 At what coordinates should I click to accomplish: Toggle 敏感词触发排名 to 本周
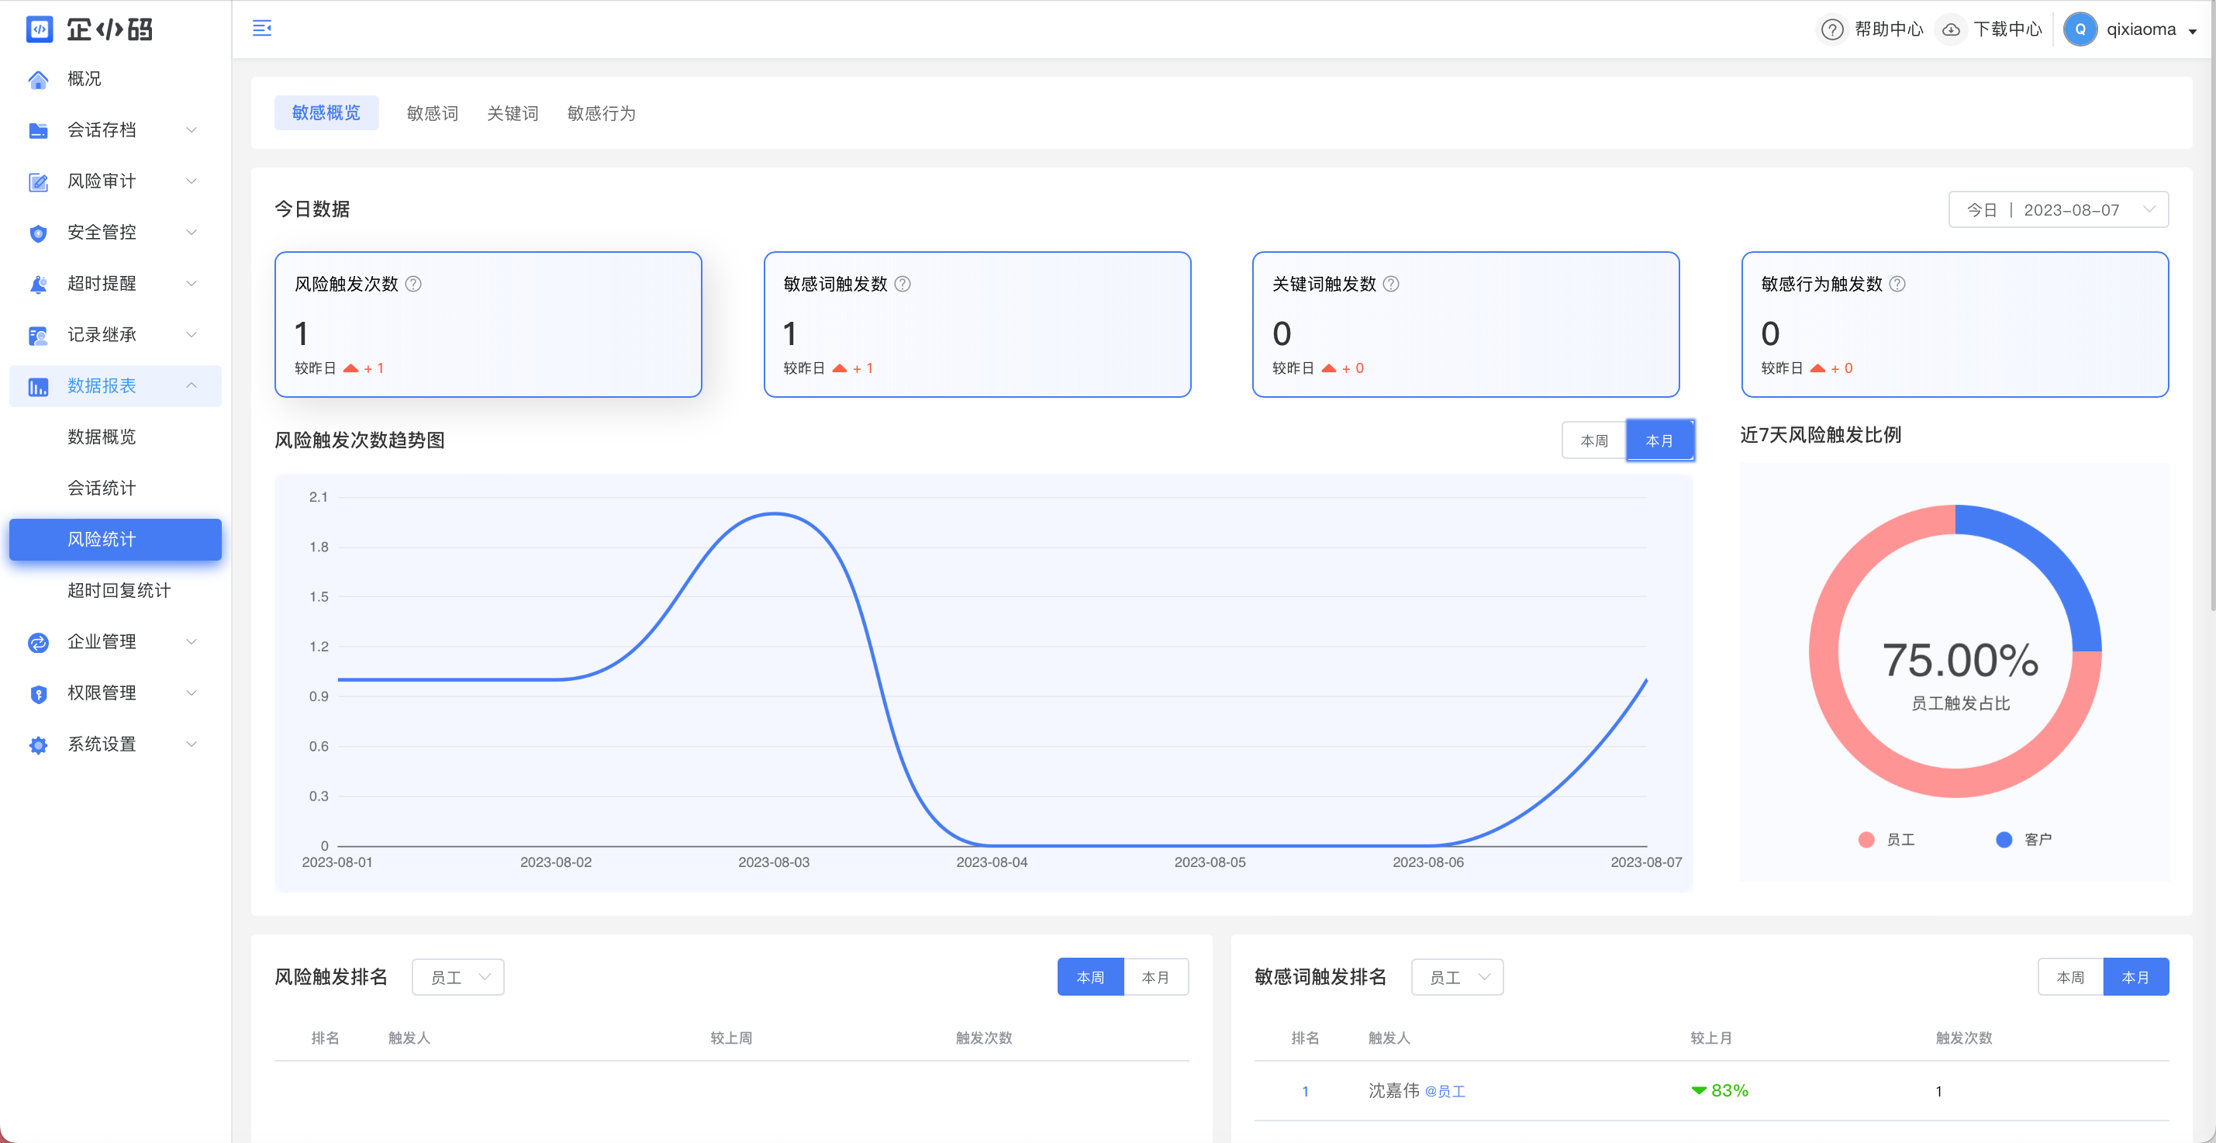[2070, 977]
